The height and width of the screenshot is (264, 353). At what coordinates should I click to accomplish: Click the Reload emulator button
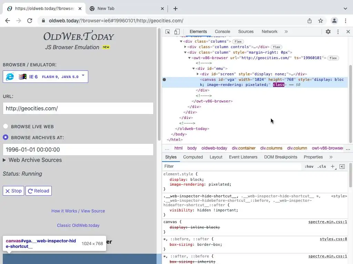39,191
